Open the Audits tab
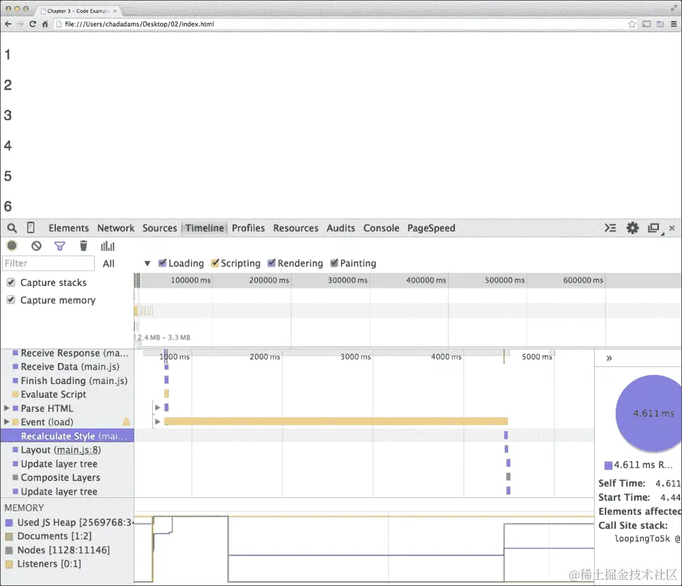682x586 pixels. pyautogui.click(x=340, y=228)
